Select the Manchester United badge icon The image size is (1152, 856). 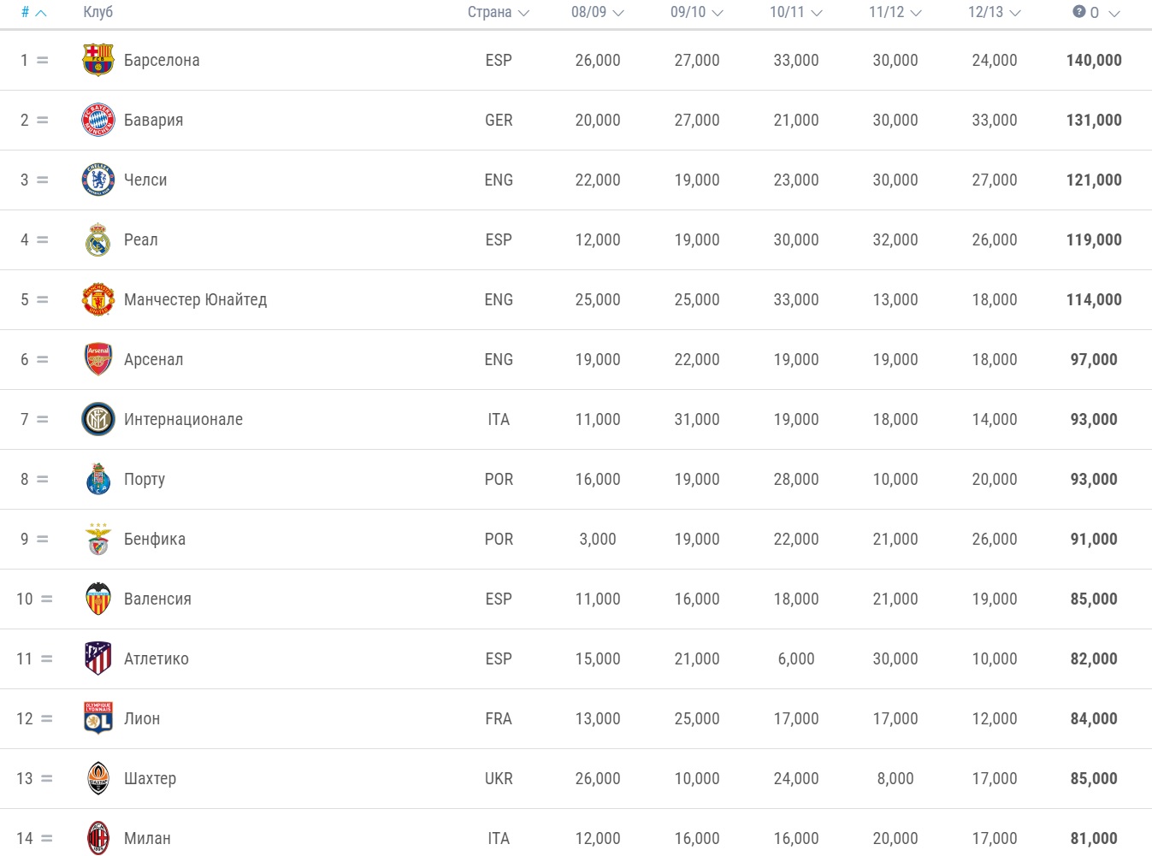(98, 299)
